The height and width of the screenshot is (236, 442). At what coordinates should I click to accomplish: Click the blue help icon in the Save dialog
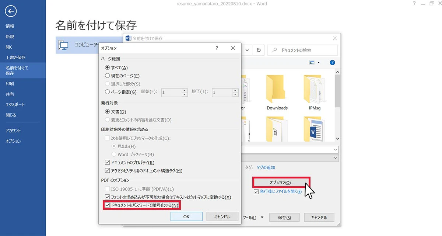[332, 63]
